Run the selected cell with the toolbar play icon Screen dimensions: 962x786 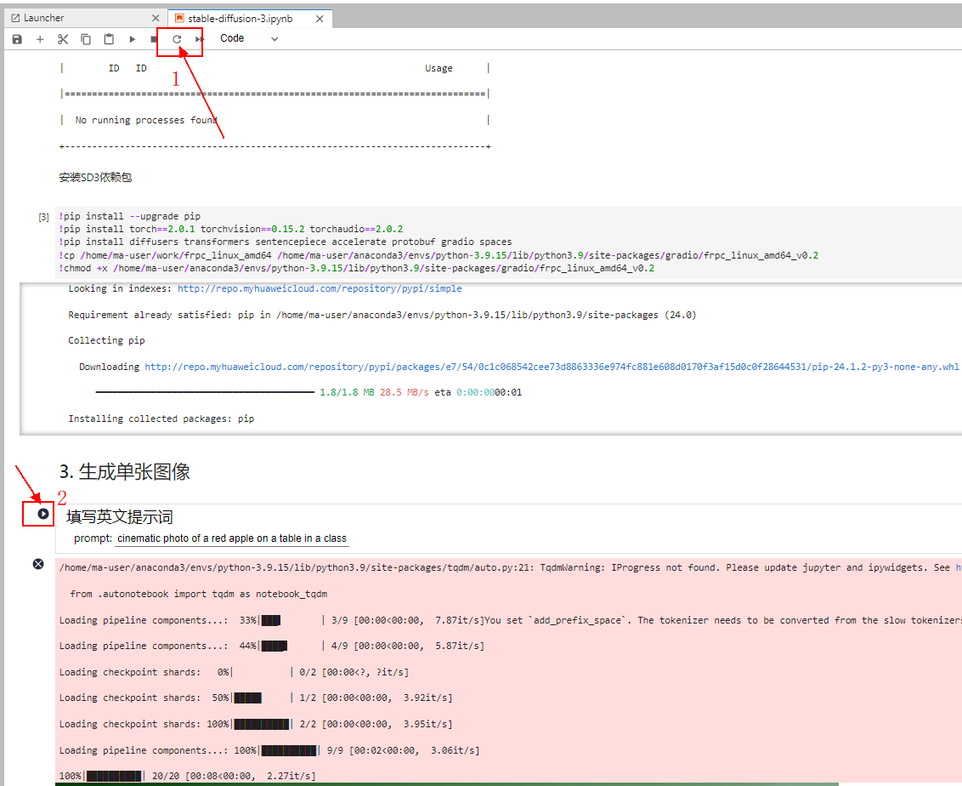coord(132,39)
